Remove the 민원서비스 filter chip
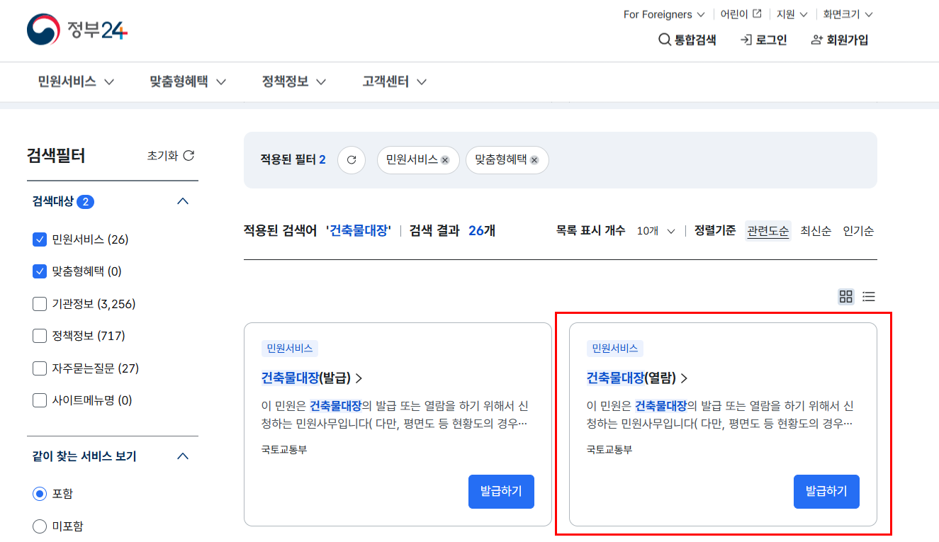This screenshot has height=542, width=939. coord(445,160)
